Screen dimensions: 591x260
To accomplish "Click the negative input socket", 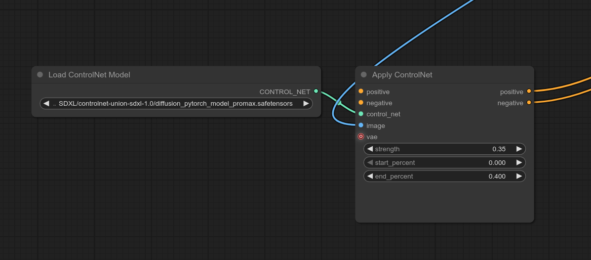I will click(361, 102).
